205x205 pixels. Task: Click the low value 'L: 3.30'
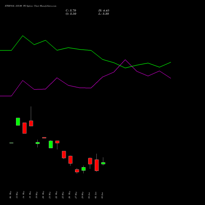click(x=104, y=14)
